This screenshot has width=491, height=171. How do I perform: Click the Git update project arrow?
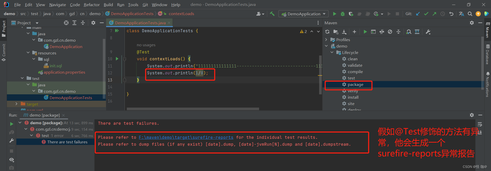click(418, 14)
